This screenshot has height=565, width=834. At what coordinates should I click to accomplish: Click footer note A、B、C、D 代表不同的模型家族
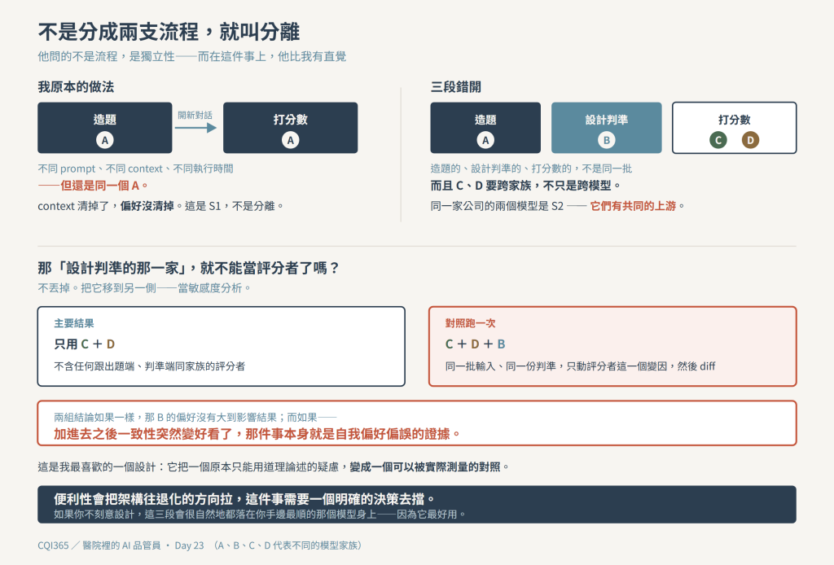pos(288,545)
